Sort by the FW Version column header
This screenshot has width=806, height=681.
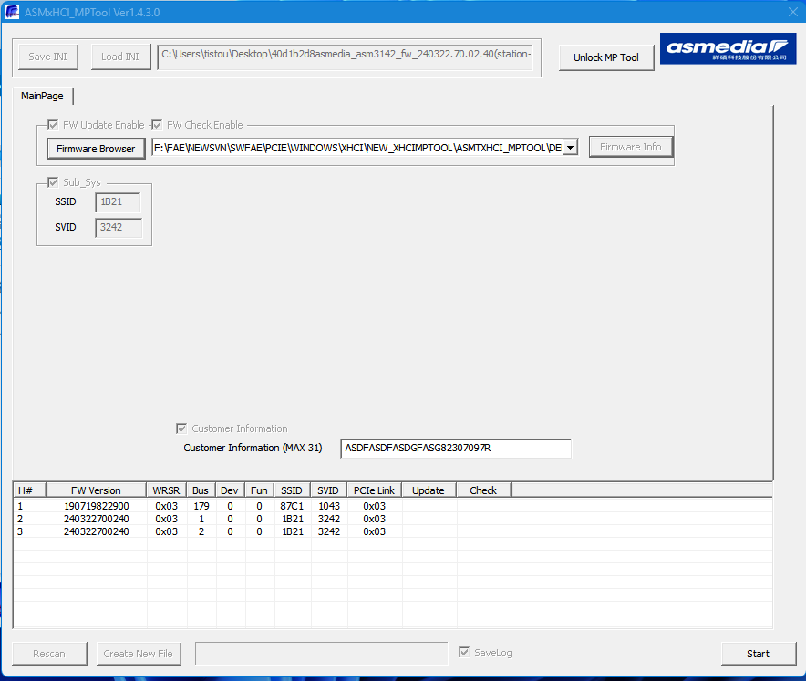[96, 490]
